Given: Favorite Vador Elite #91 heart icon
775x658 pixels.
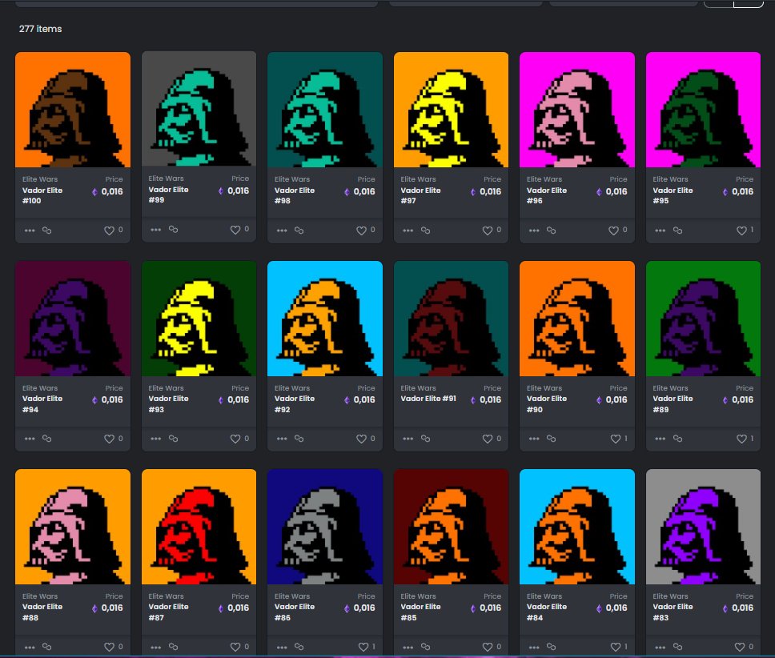Looking at the screenshot, I should 488,439.
